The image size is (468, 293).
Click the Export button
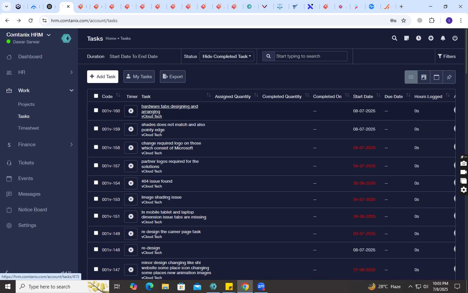[x=173, y=77]
